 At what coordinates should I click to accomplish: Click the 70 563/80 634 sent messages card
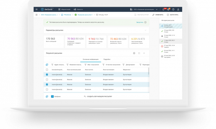(75, 42)
